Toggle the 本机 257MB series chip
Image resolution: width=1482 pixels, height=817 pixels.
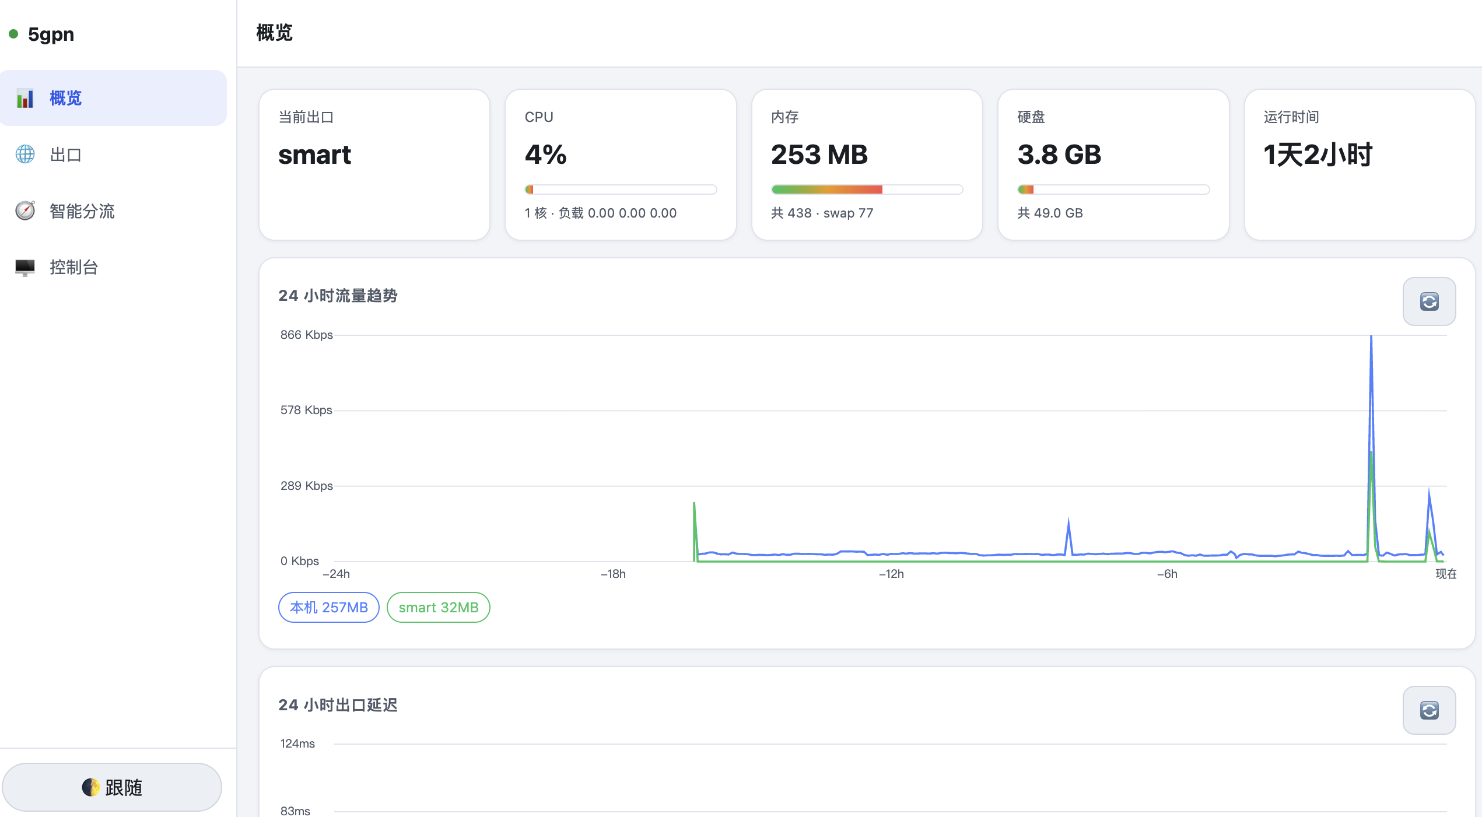pos(328,607)
